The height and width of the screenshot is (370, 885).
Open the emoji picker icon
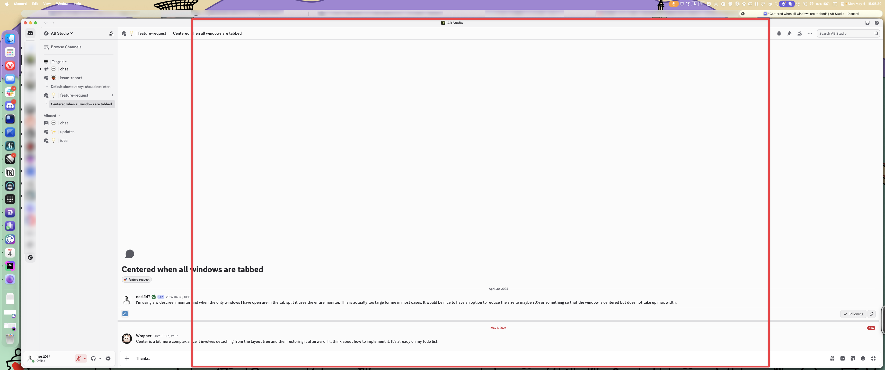tap(863, 358)
